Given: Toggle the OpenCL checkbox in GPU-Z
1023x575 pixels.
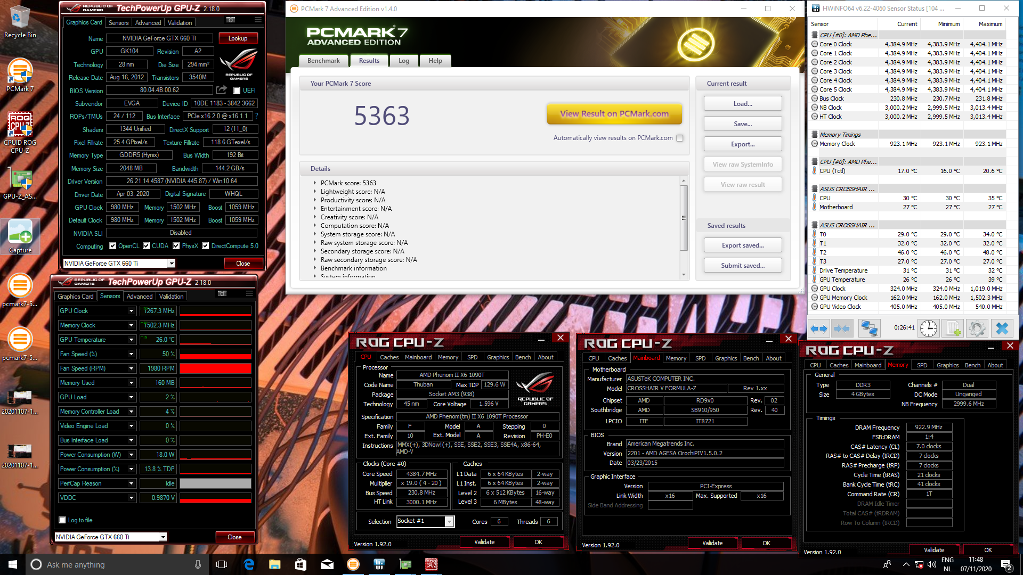Looking at the screenshot, I should click(x=112, y=246).
